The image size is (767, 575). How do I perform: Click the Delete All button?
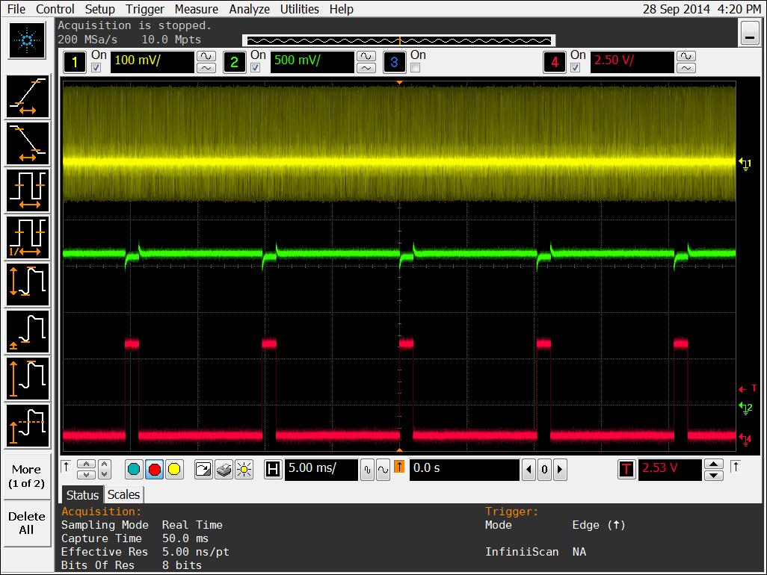click(x=27, y=523)
